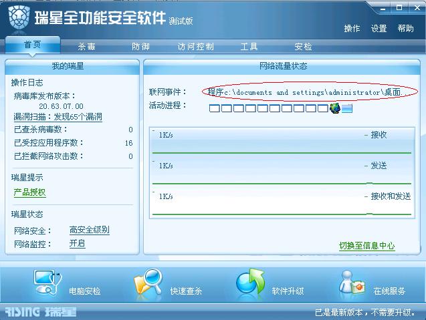The width and height of the screenshot is (426, 320).
Task: Click the 产品授权 product license link
Action: [29, 192]
